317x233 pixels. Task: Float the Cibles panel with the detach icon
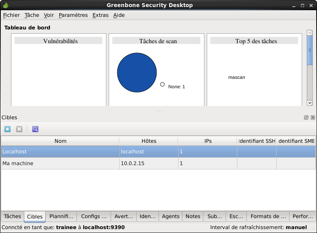click(x=306, y=118)
